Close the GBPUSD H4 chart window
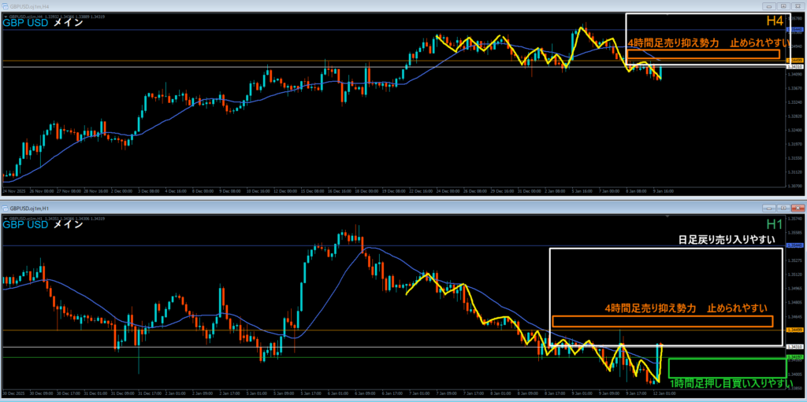Image resolution: width=807 pixels, height=402 pixels. pos(798,6)
